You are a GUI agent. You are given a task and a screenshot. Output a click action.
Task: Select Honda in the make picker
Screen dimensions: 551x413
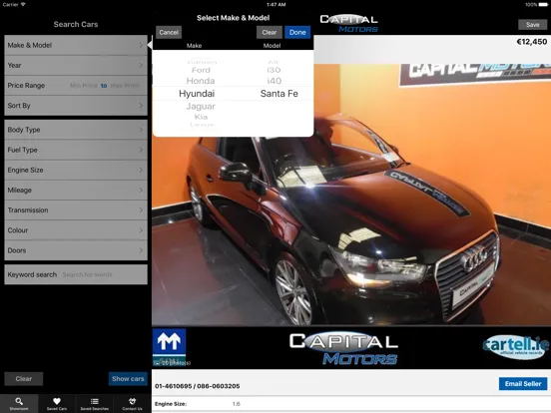(x=201, y=81)
